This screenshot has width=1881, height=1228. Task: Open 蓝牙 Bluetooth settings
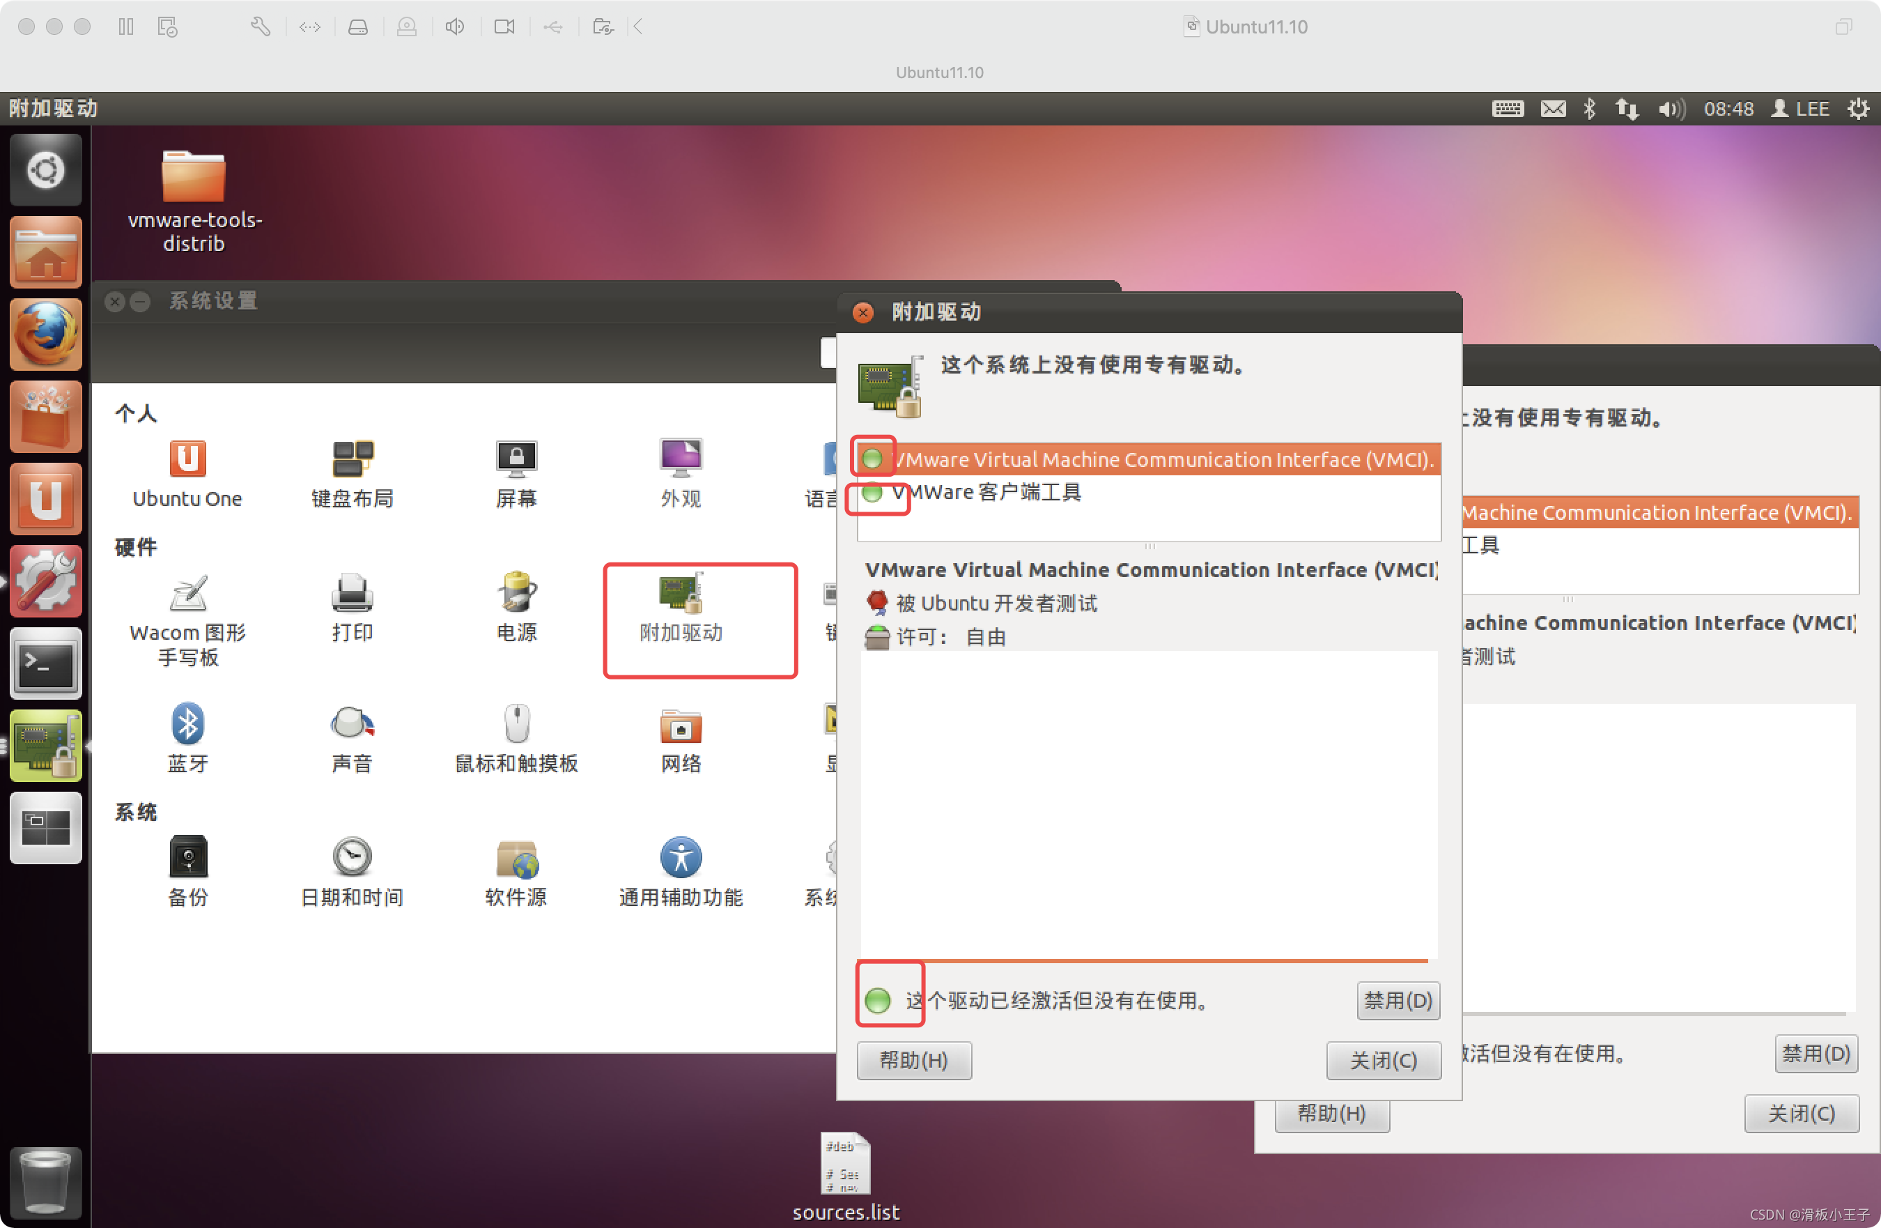click(x=187, y=739)
